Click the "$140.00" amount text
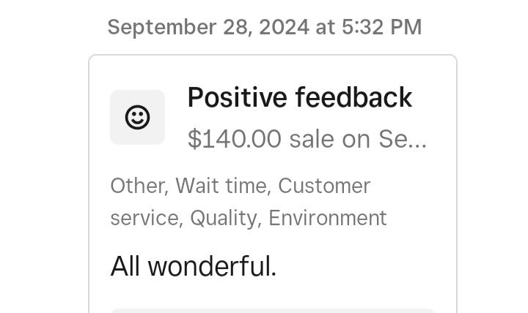The height and width of the screenshot is (313, 528). pyautogui.click(x=235, y=139)
